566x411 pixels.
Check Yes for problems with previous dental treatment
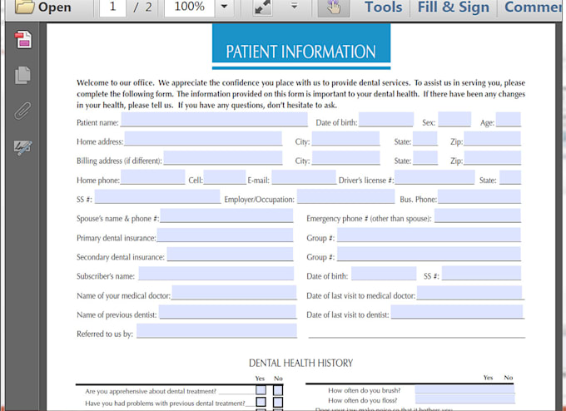tap(261, 402)
